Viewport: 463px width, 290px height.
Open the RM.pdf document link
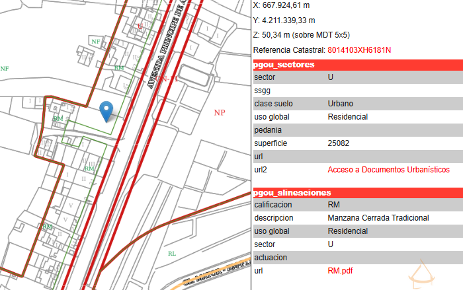click(340, 271)
